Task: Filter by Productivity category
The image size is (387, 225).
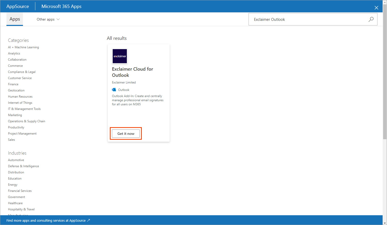Action: tap(16, 127)
